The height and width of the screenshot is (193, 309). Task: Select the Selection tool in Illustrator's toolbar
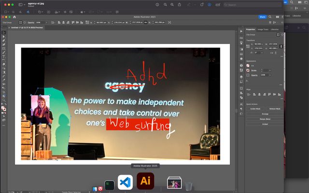click(x=3, y=33)
